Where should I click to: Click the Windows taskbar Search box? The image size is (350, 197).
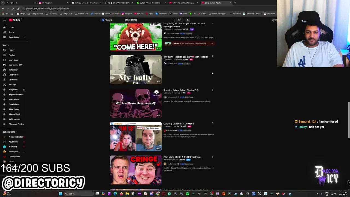(79, 194)
